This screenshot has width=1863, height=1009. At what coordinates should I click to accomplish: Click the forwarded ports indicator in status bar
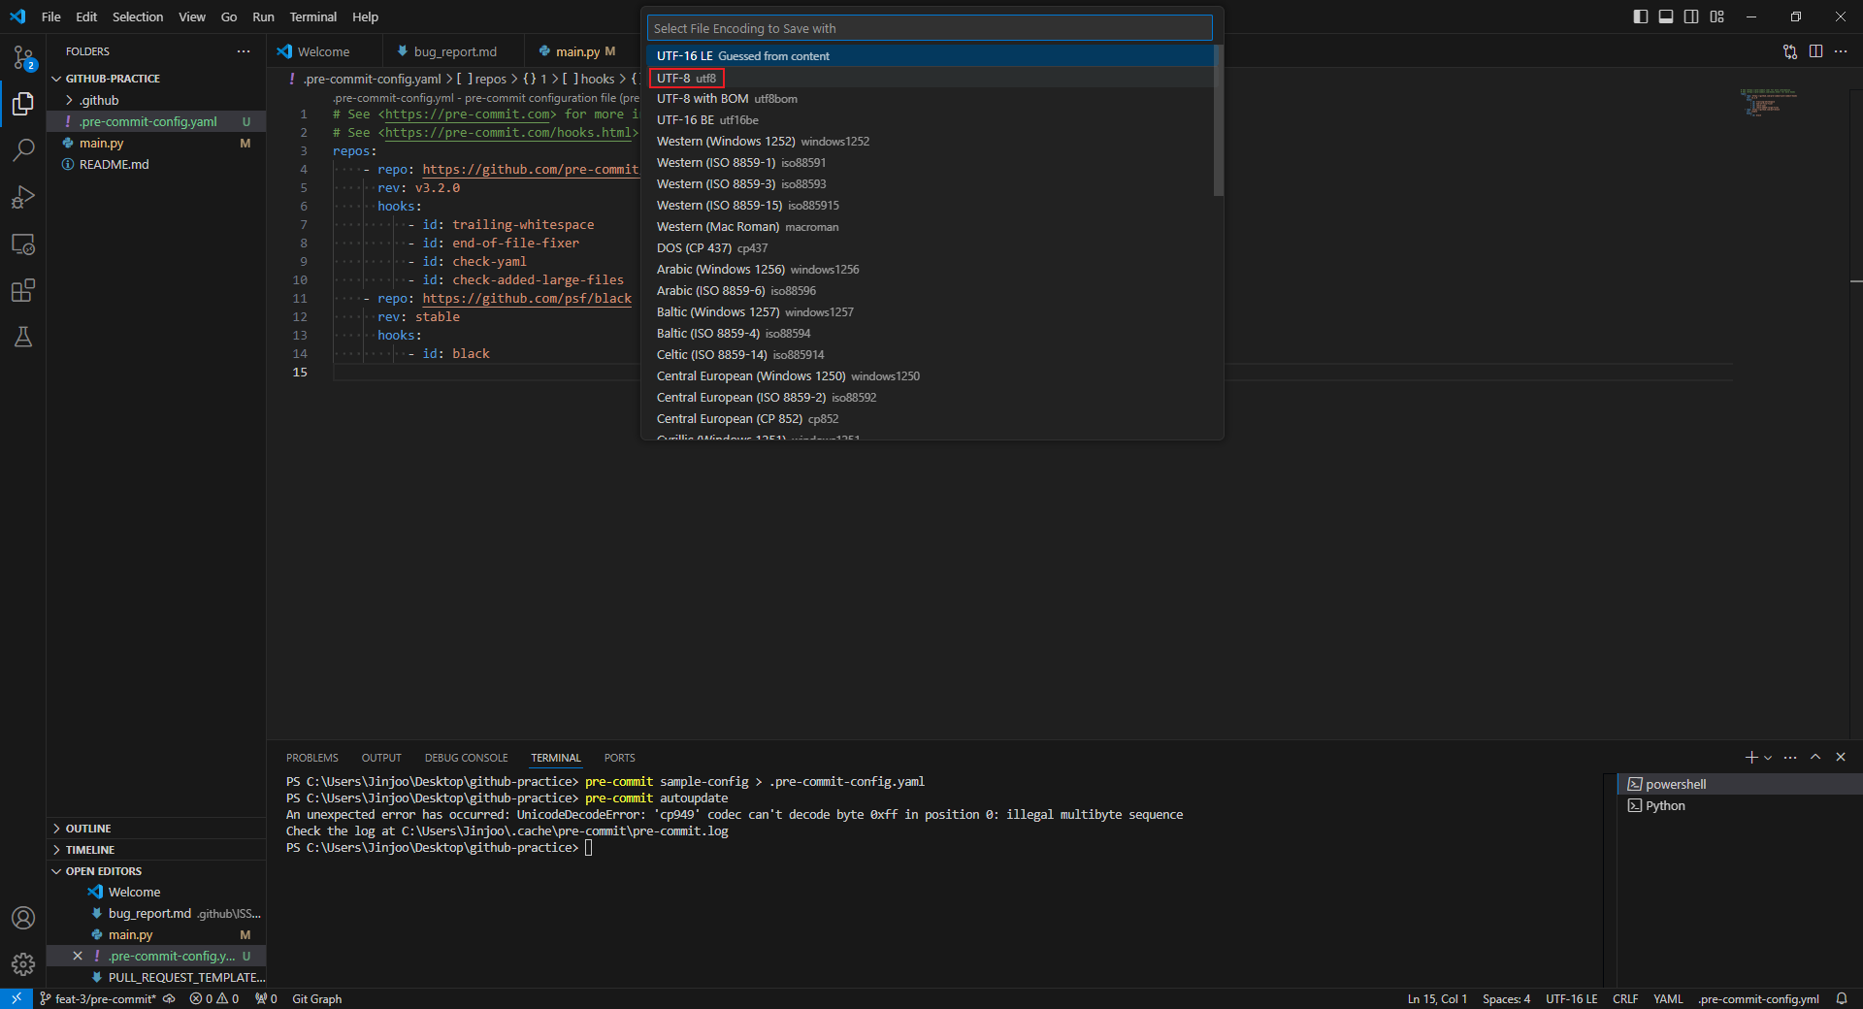tap(266, 998)
